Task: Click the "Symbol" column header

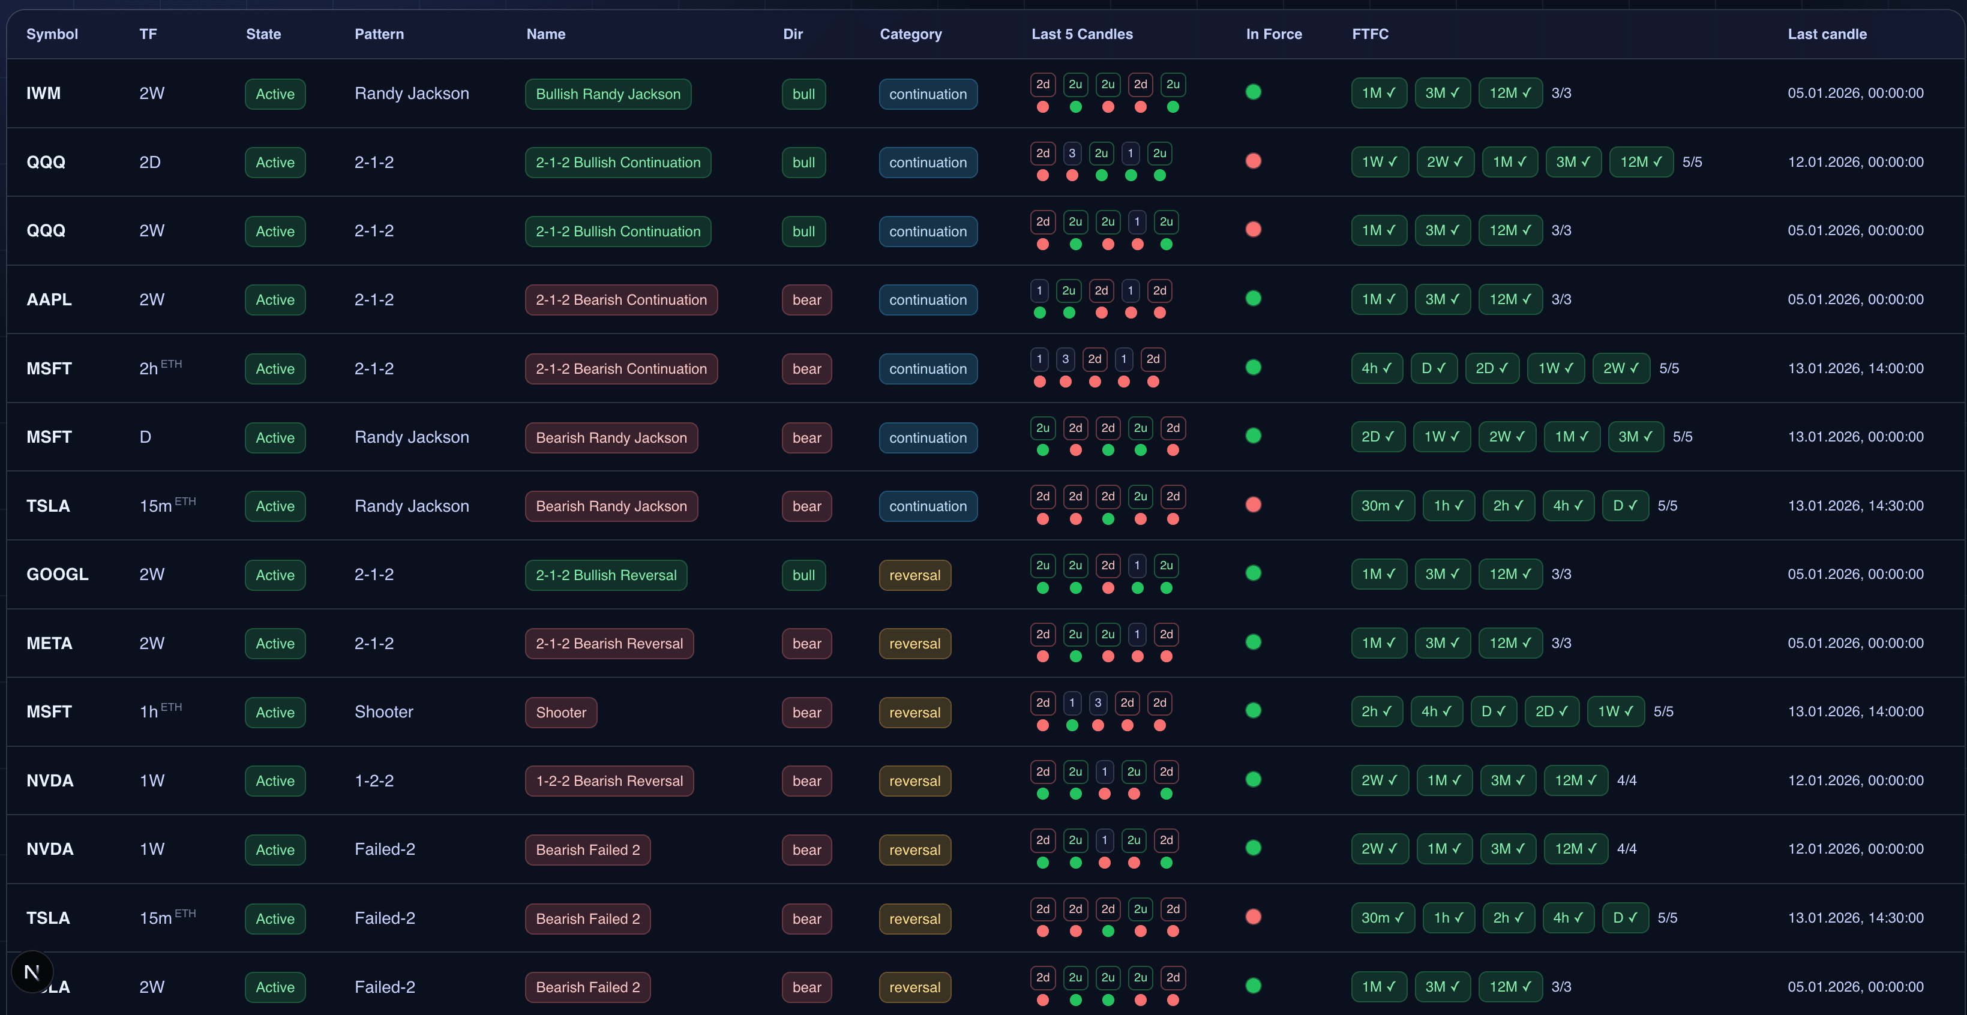Action: pos(51,34)
